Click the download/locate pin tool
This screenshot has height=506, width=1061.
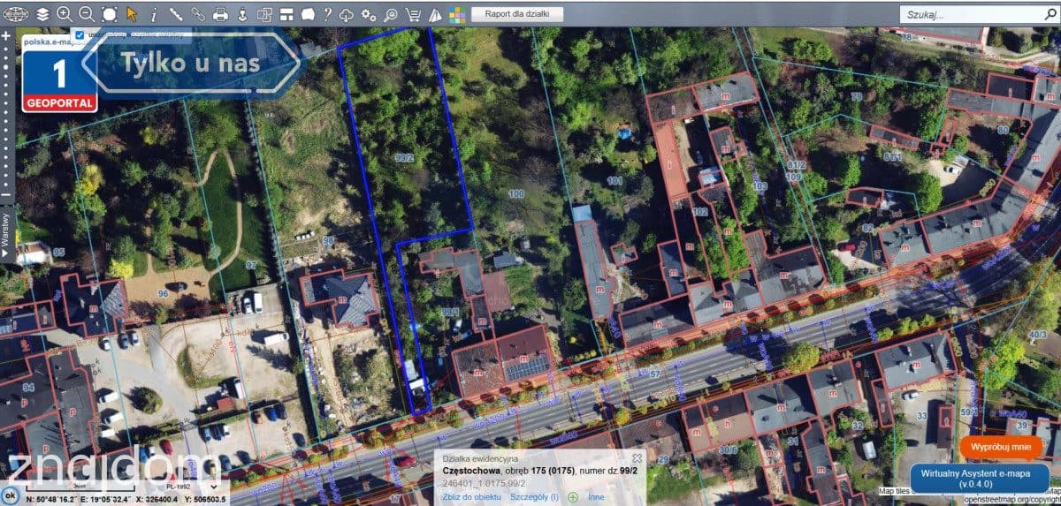coord(241,13)
